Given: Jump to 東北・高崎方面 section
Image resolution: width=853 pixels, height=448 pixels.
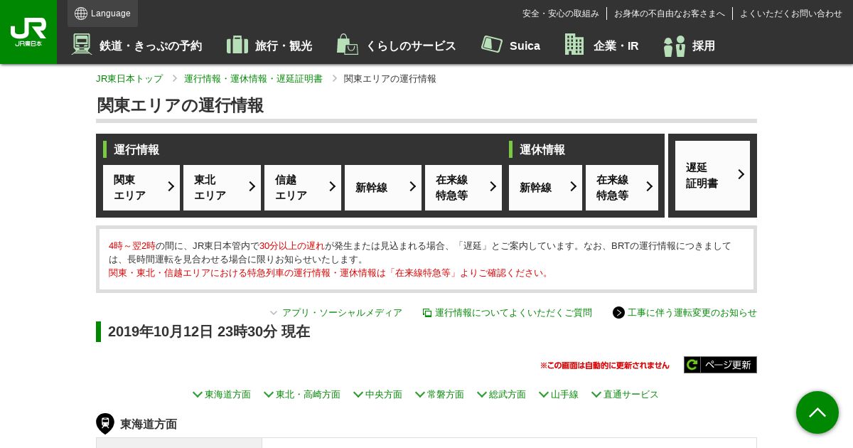Looking at the screenshot, I should point(302,395).
